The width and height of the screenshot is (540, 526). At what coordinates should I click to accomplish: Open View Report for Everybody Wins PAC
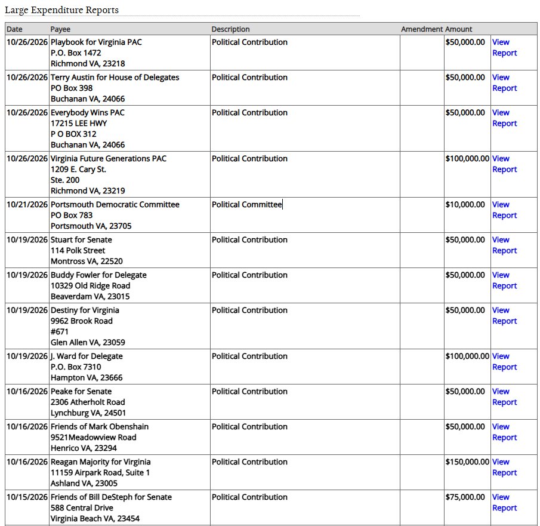tap(505, 118)
